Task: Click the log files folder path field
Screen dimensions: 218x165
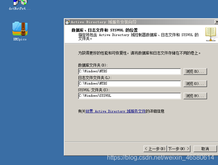Action: click(x=129, y=83)
